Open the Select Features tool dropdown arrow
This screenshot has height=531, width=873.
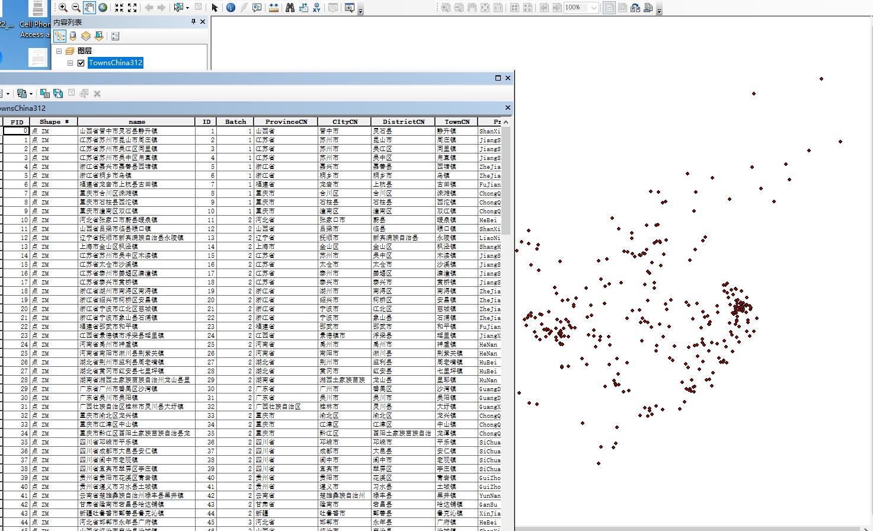(x=187, y=8)
